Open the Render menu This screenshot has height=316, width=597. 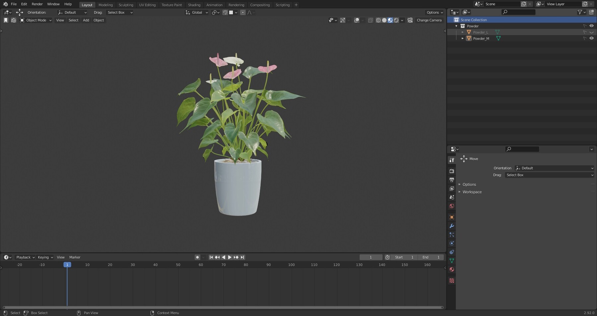[37, 4]
